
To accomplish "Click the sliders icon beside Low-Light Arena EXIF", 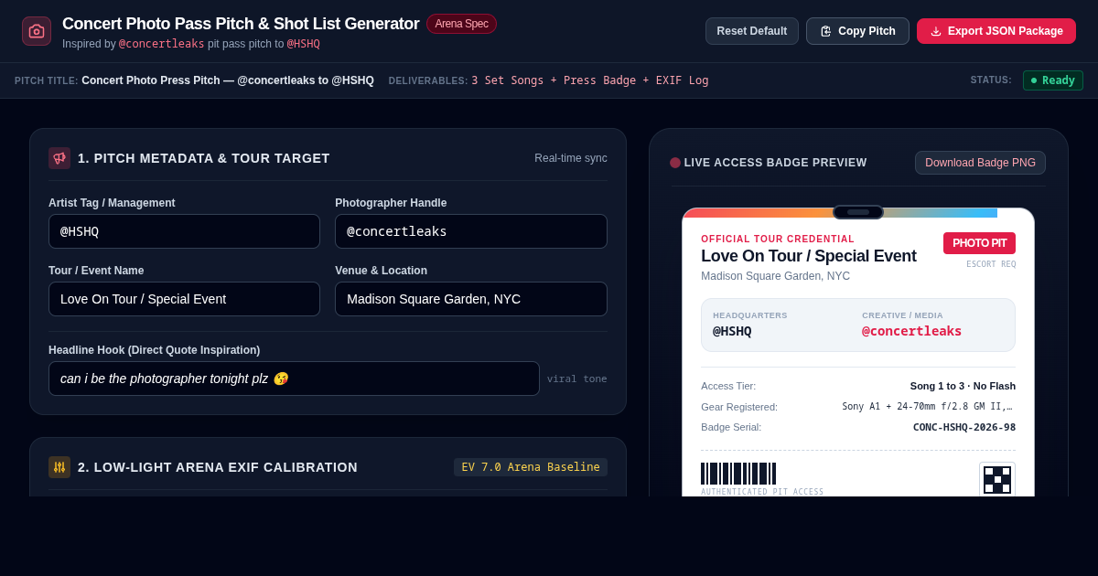I will 59,467.
